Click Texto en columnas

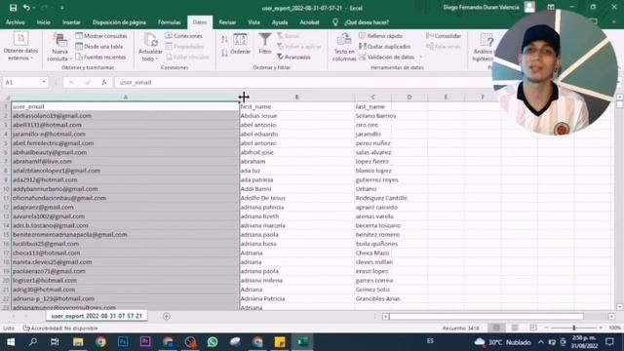click(x=344, y=47)
